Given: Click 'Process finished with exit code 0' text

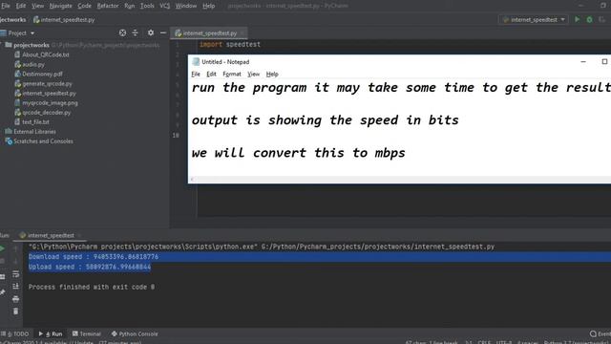Looking at the screenshot, I should pos(92,287).
